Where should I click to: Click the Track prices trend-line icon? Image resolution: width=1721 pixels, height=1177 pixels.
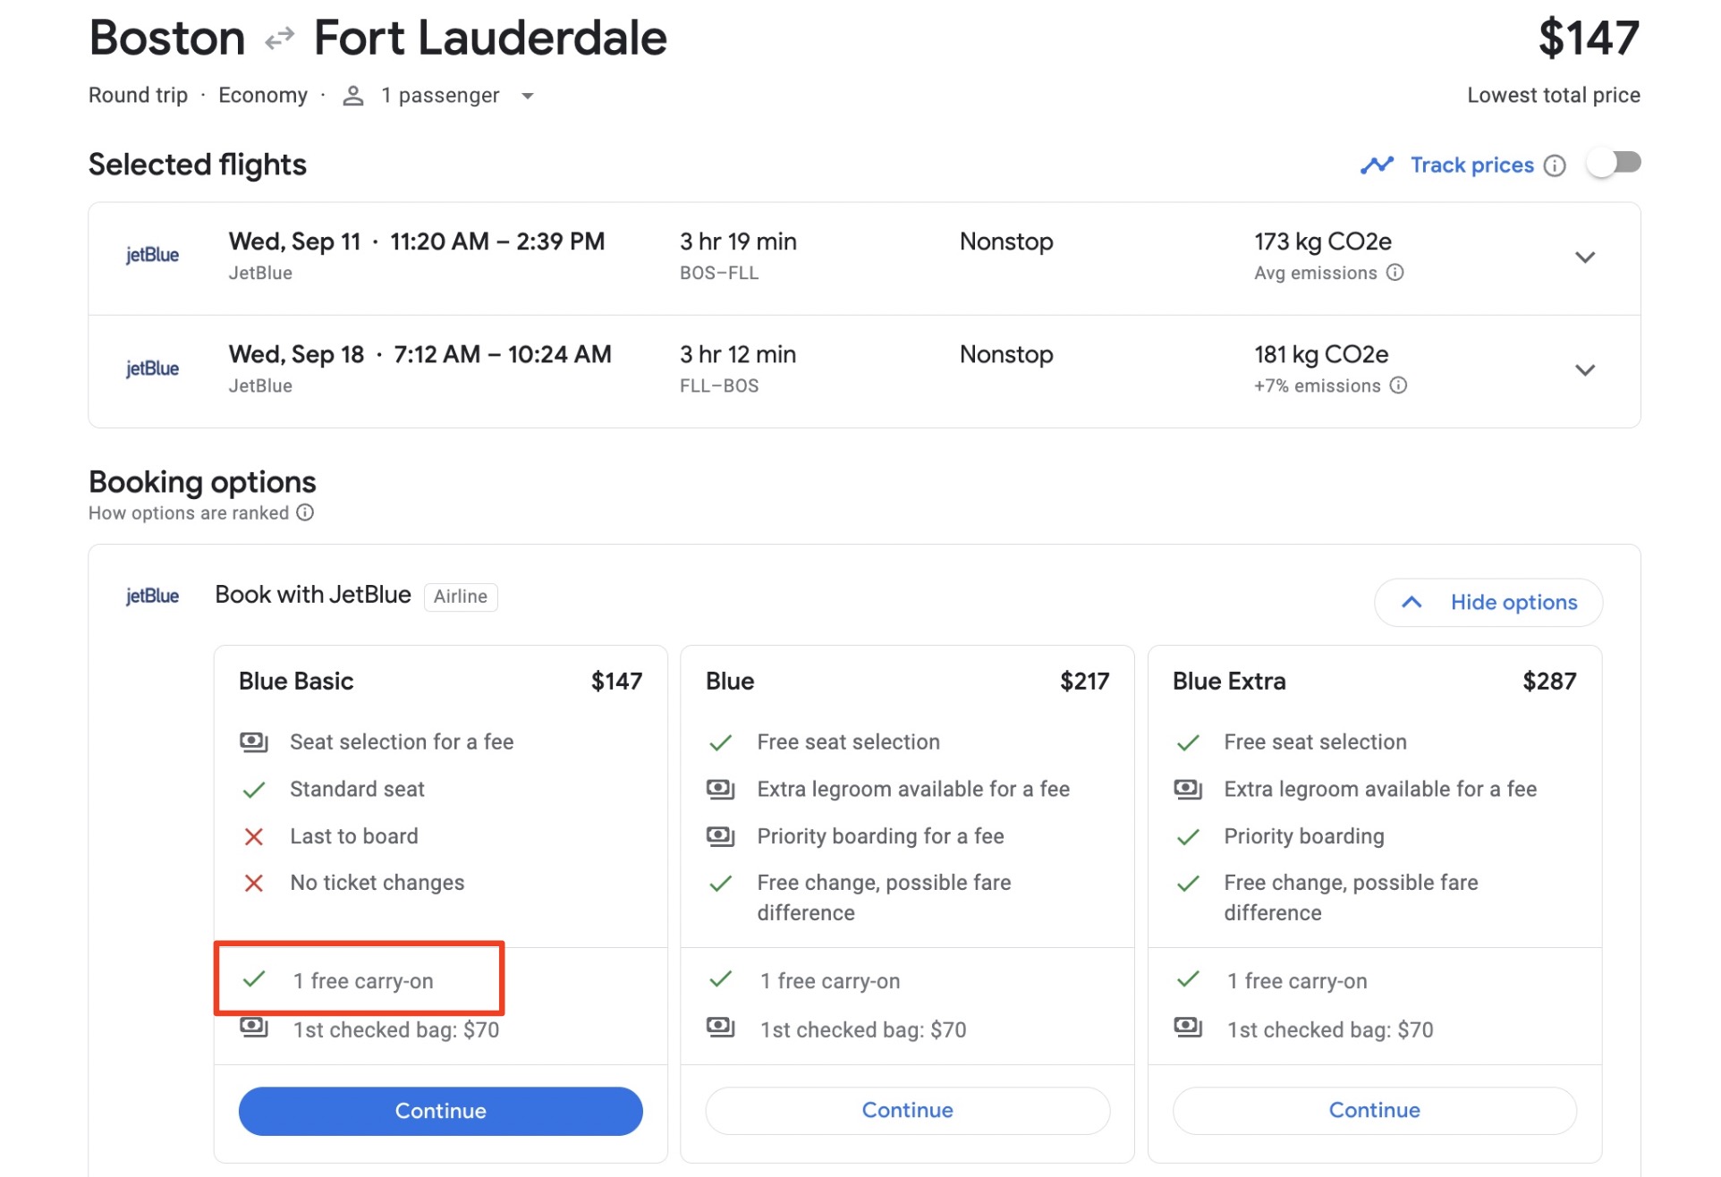[1377, 165]
